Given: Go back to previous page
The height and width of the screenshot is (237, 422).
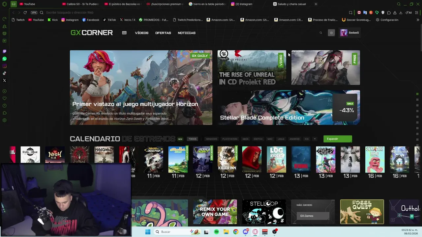Looking at the screenshot, I should tap(14, 13).
